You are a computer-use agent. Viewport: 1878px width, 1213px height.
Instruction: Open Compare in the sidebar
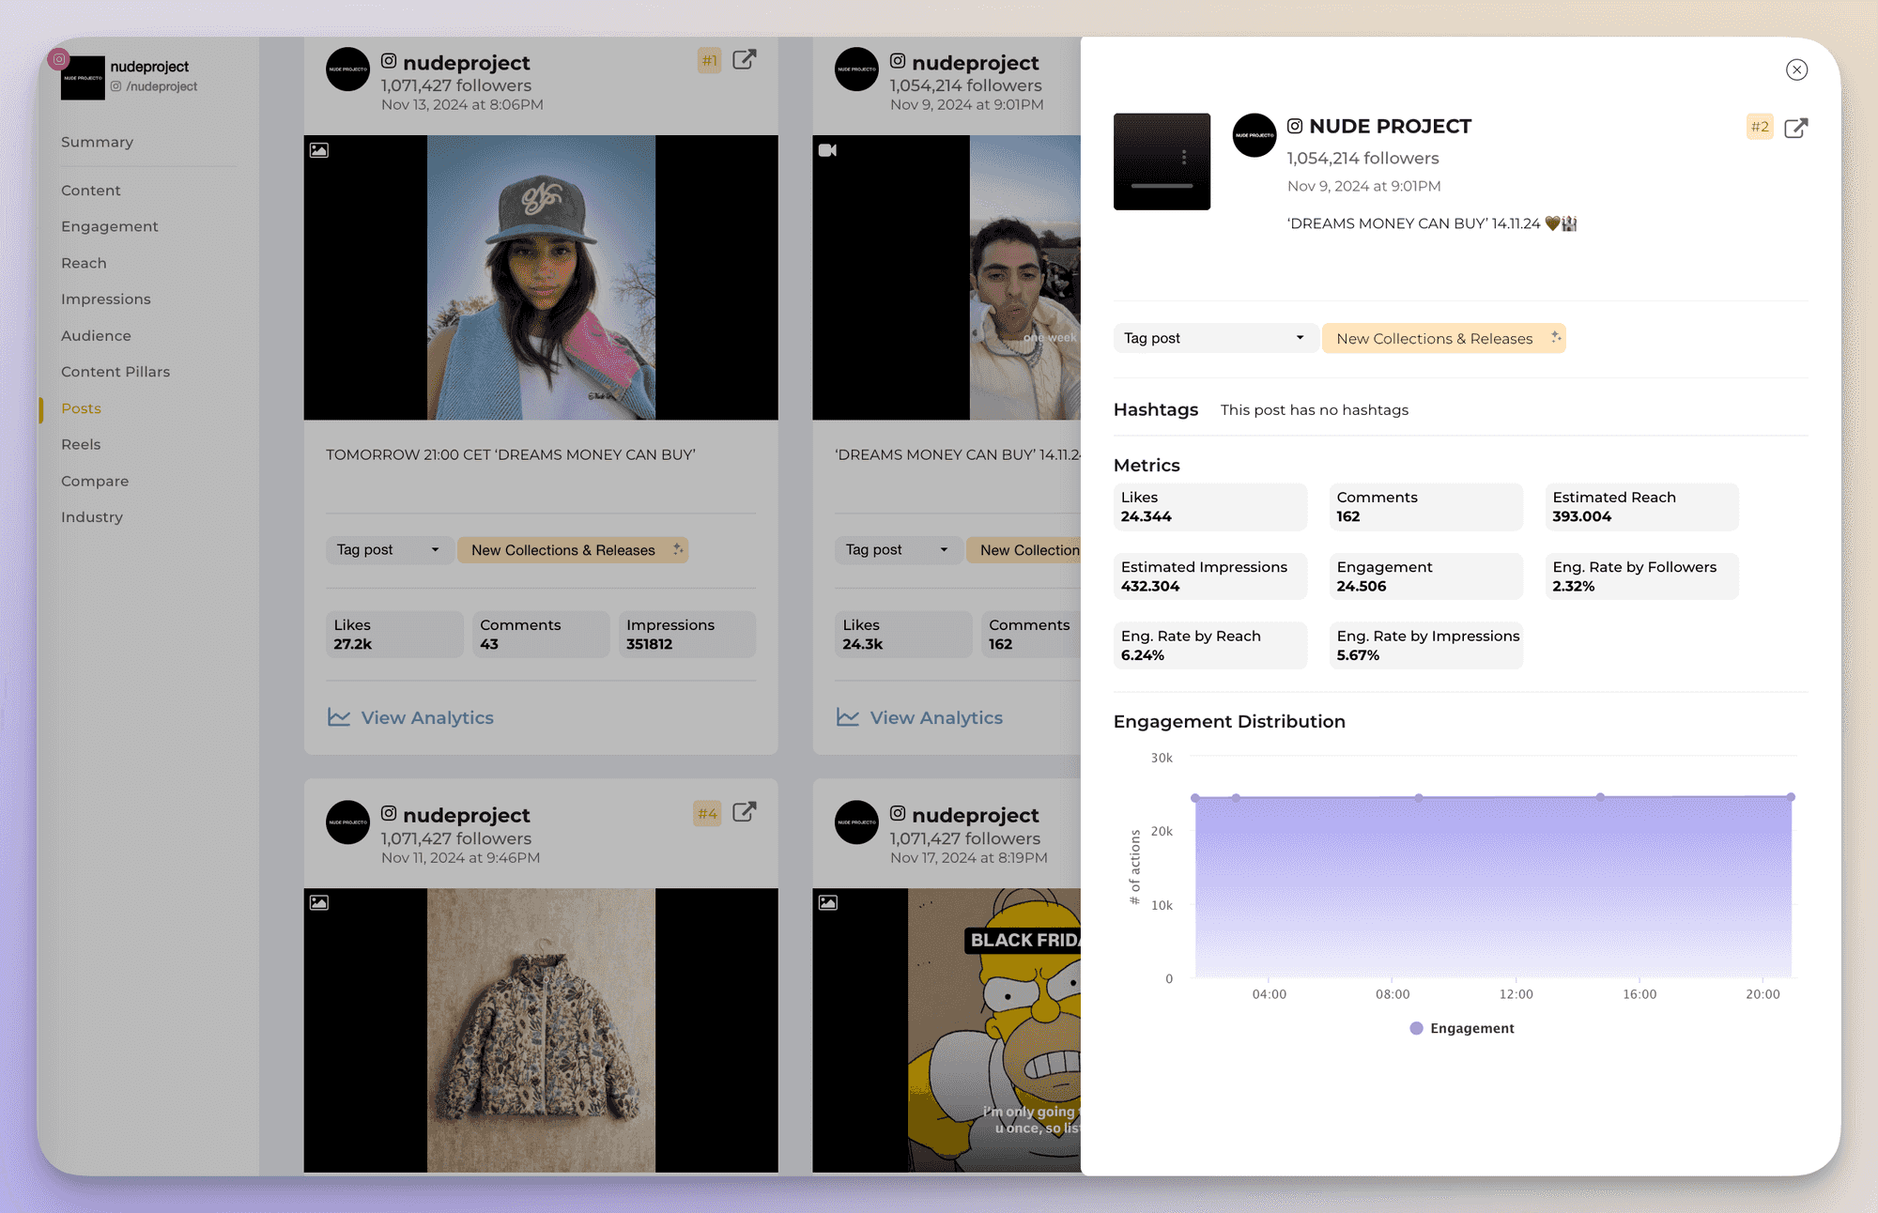point(95,481)
